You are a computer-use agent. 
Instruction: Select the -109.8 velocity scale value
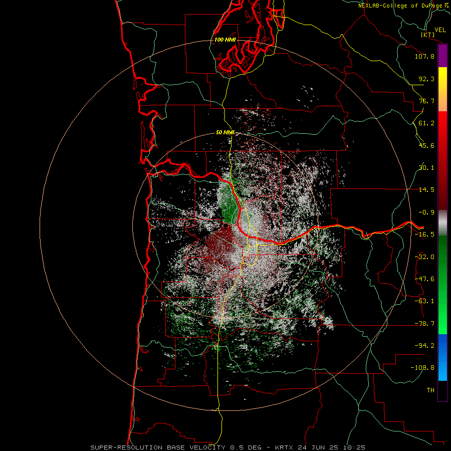coord(422,368)
